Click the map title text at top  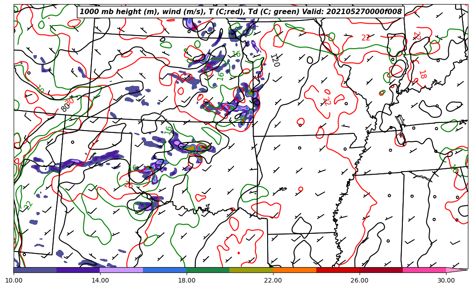point(241,12)
